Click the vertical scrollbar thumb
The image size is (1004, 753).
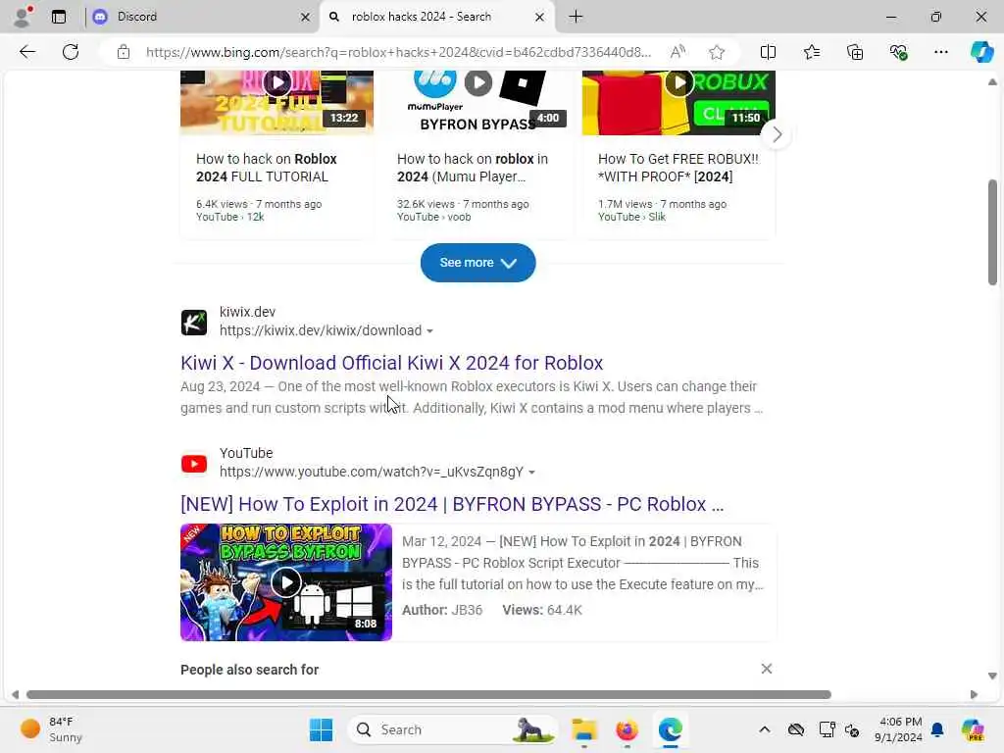pyautogui.click(x=992, y=231)
